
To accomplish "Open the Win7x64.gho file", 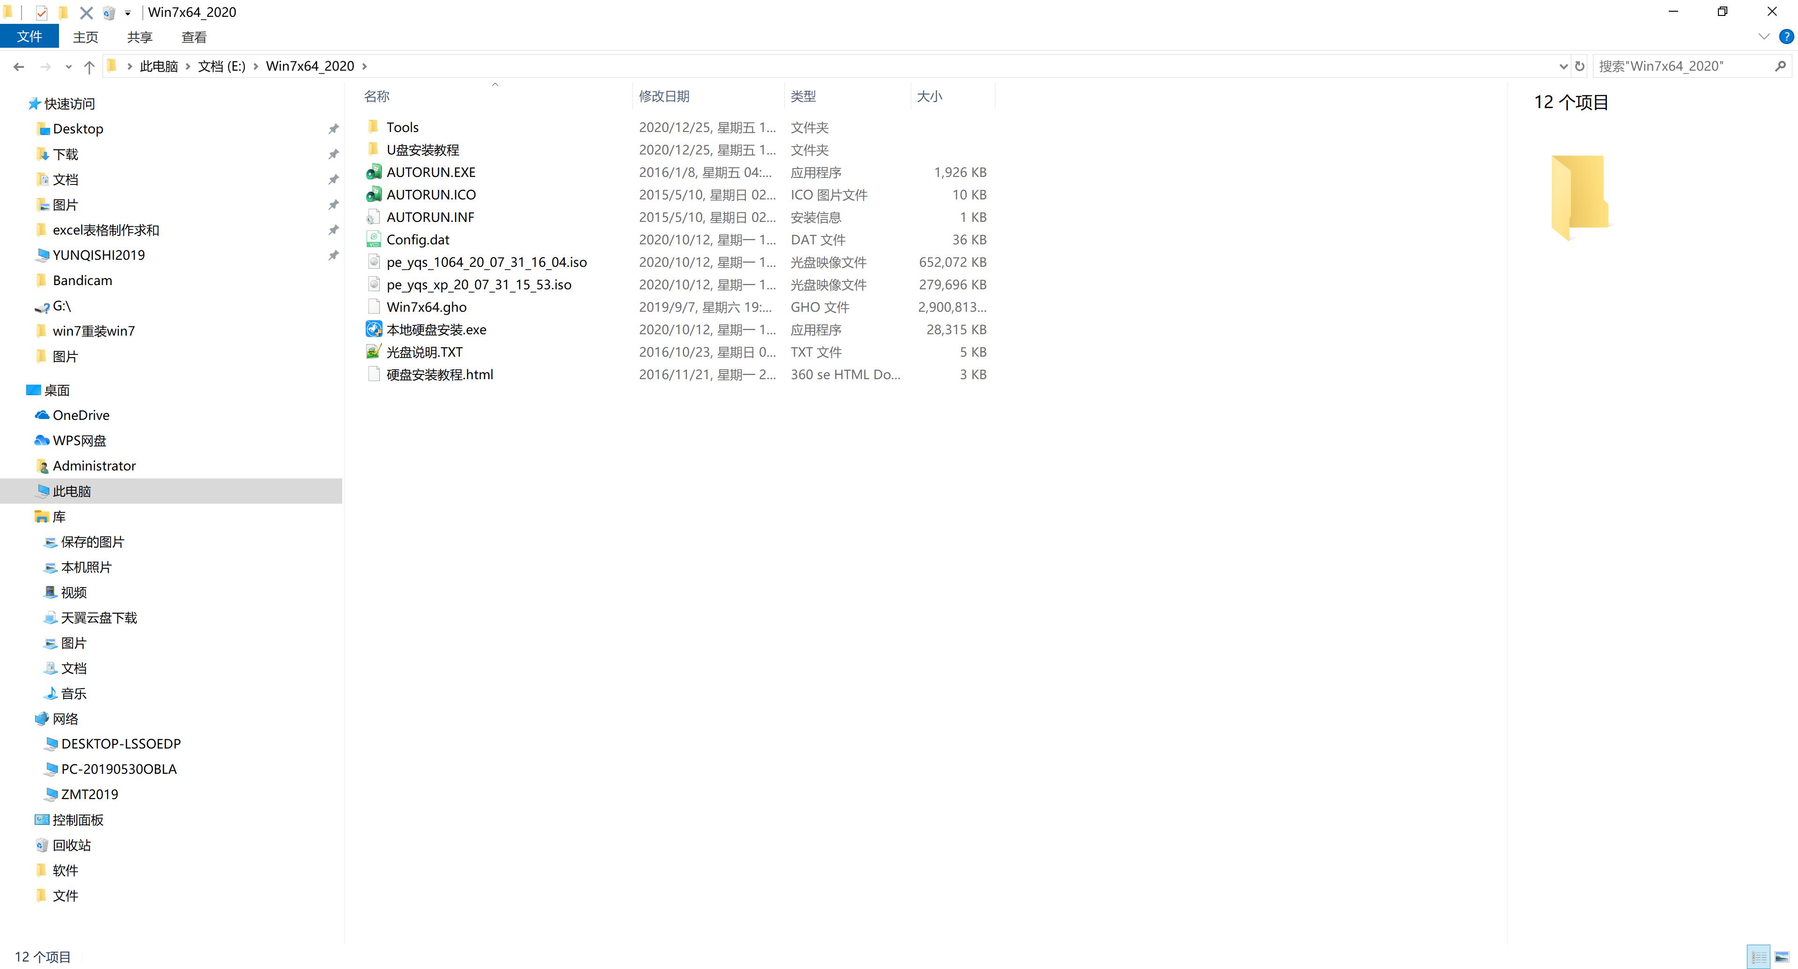I will click(426, 307).
